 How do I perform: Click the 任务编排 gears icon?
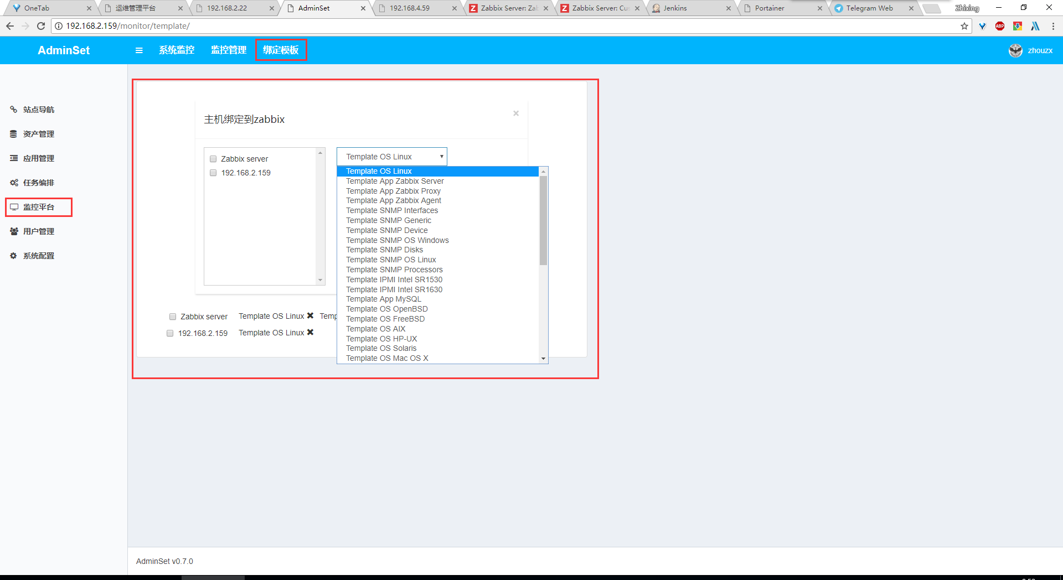14,183
